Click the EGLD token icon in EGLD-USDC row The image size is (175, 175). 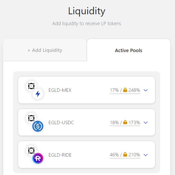pos(31,118)
